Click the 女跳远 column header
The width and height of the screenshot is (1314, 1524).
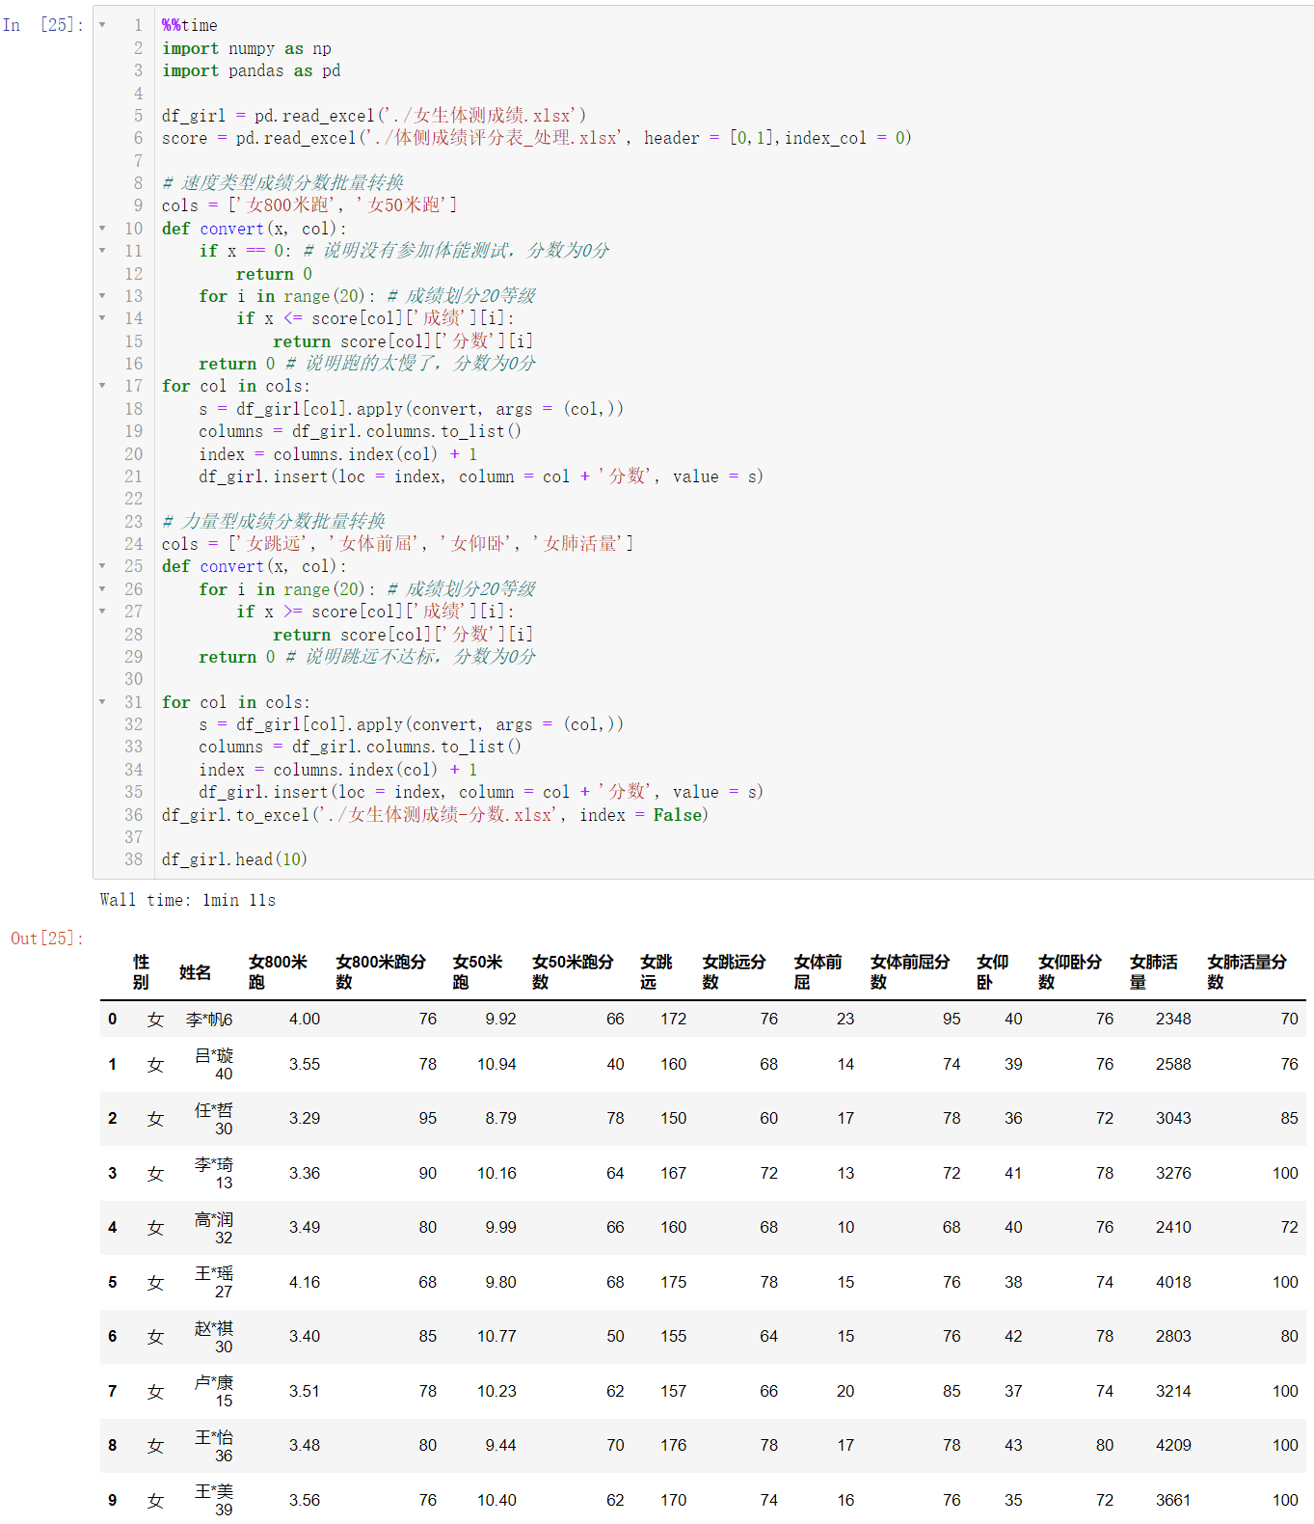pos(657,972)
